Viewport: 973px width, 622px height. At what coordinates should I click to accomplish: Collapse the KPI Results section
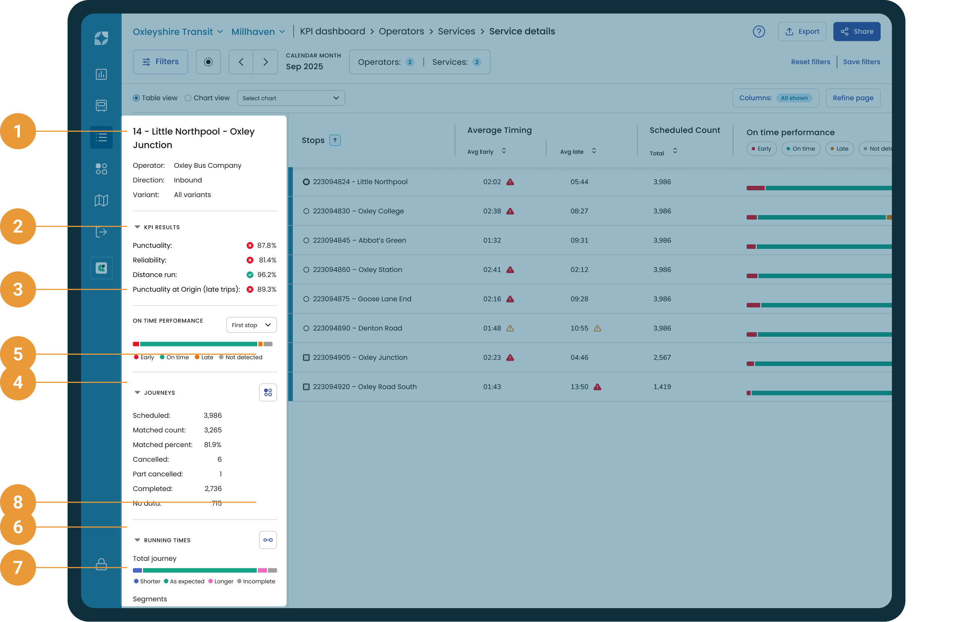point(137,227)
